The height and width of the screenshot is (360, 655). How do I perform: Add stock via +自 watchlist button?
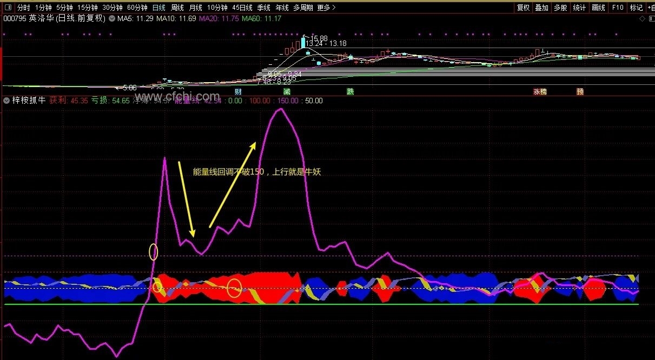pos(650,8)
